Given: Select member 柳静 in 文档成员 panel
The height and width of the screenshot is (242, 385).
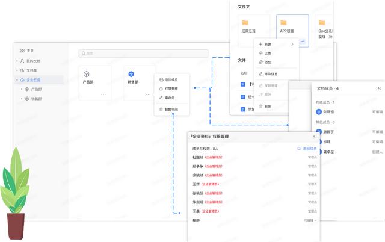Looking at the screenshot, I should click(327, 141).
